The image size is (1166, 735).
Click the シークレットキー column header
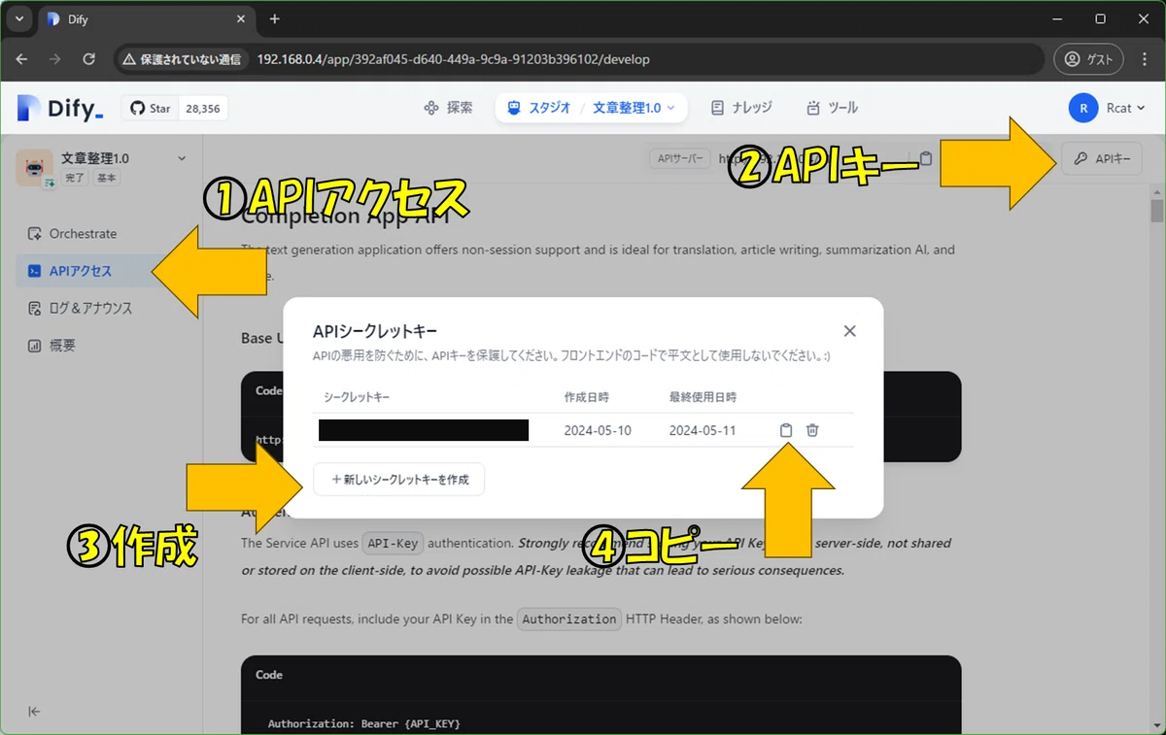click(357, 397)
